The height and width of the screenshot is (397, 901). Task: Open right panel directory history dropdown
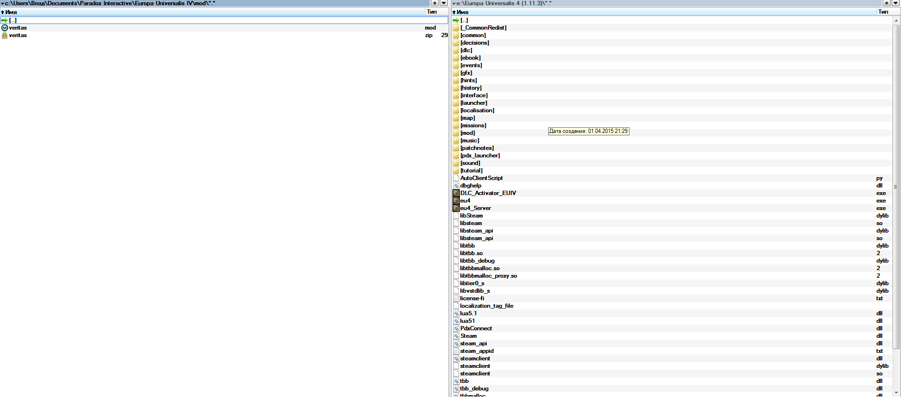895,3
